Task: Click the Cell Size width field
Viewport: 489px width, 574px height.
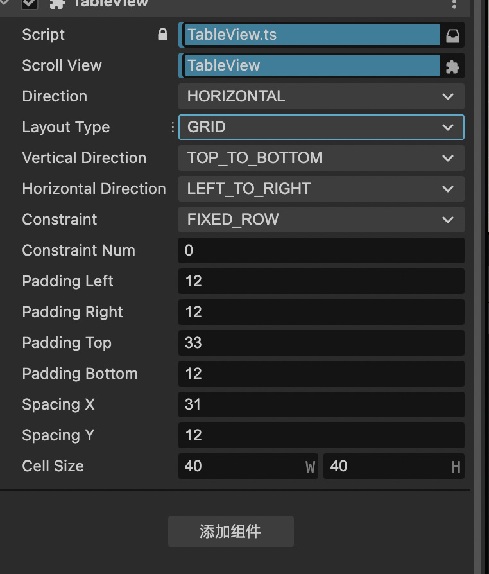Action: (x=244, y=466)
